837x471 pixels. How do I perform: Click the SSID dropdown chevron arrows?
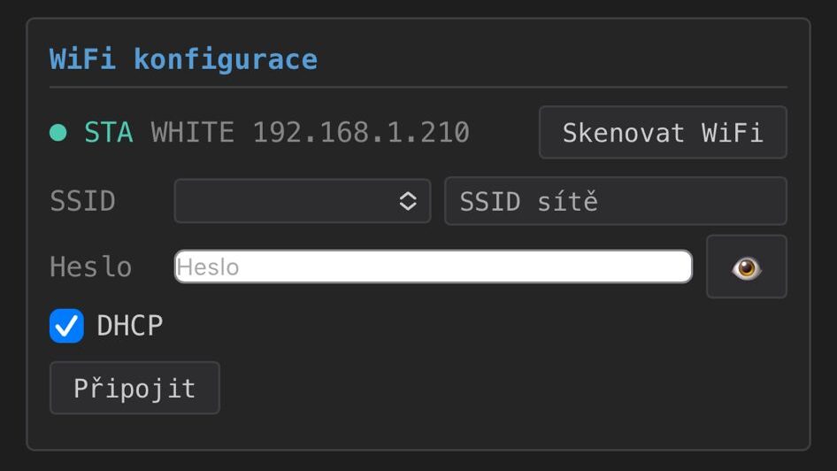click(x=408, y=201)
